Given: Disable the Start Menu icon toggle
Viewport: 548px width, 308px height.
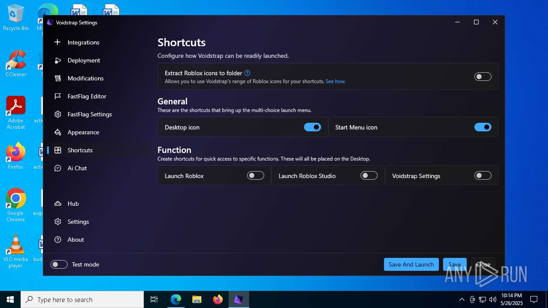Looking at the screenshot, I should point(483,127).
